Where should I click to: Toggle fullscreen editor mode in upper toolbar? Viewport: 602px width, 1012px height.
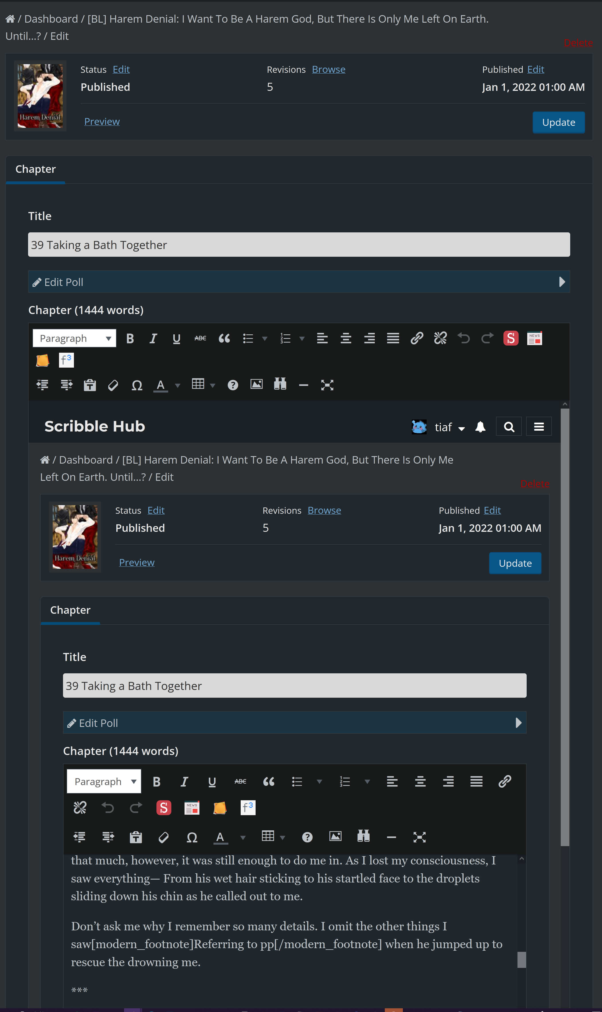[327, 385]
